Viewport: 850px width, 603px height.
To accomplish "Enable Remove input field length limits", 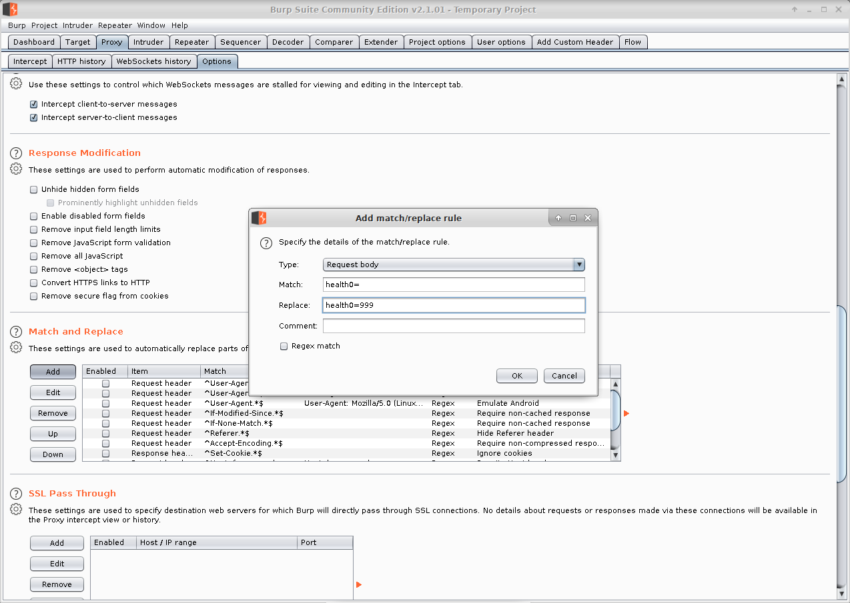I will tap(33, 230).
